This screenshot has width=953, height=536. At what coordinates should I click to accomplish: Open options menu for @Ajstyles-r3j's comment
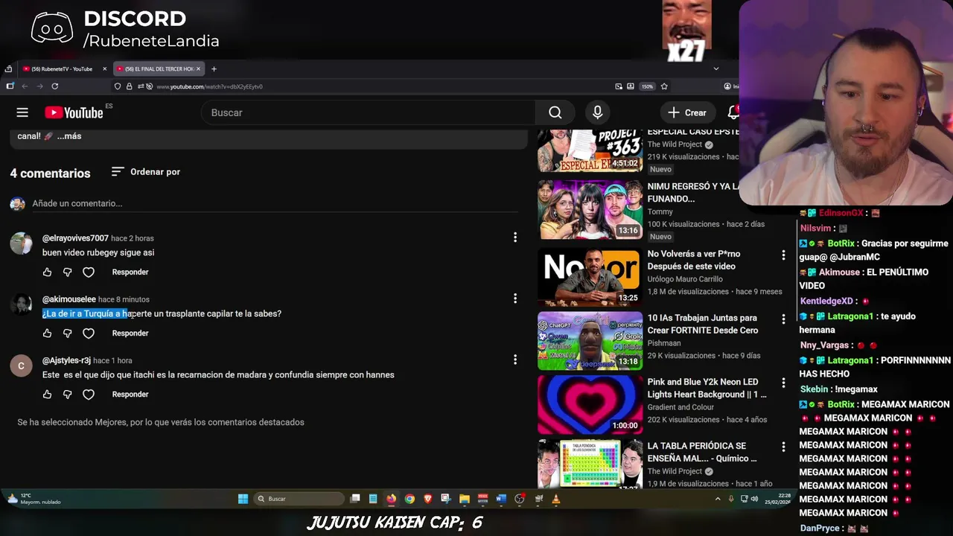click(515, 360)
